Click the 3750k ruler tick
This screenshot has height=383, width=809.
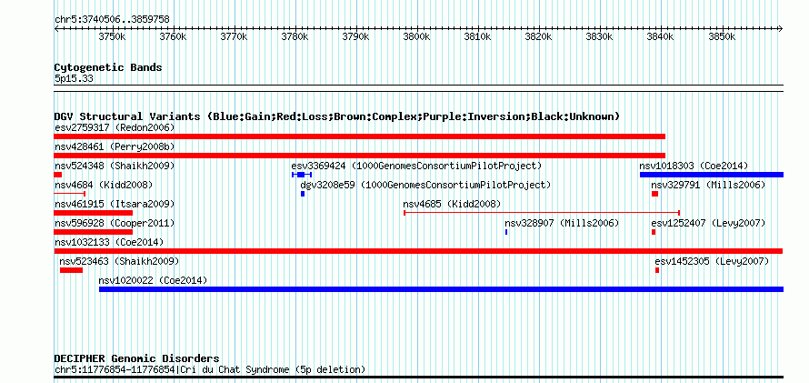pos(112,36)
